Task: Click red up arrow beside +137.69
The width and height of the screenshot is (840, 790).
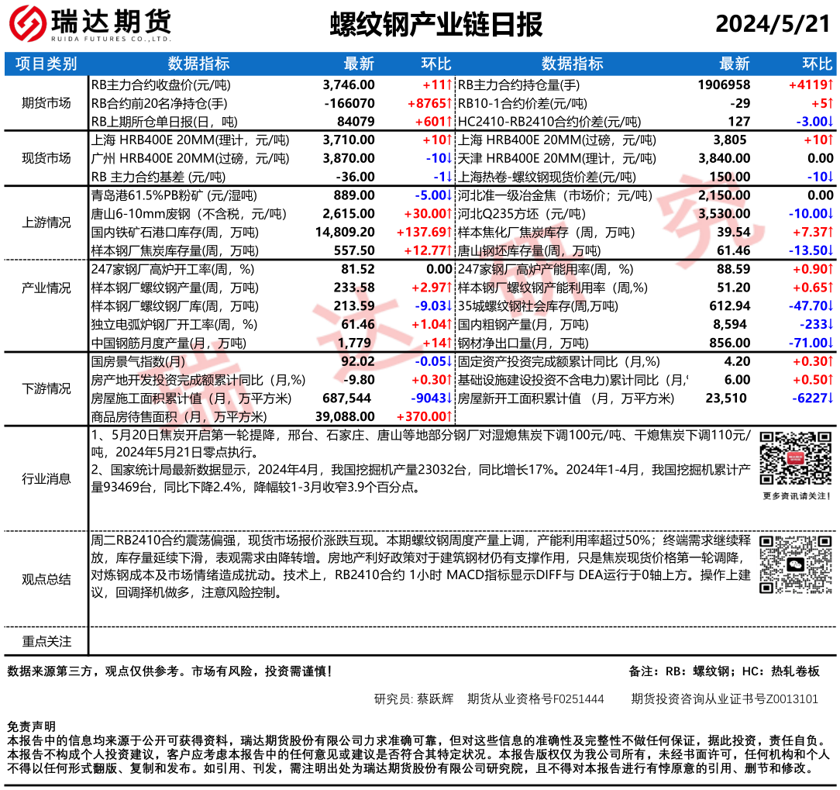Action: click(449, 233)
